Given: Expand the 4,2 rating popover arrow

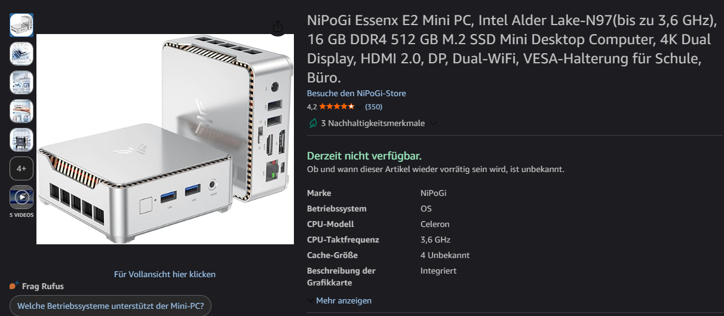Looking at the screenshot, I should coord(360,107).
